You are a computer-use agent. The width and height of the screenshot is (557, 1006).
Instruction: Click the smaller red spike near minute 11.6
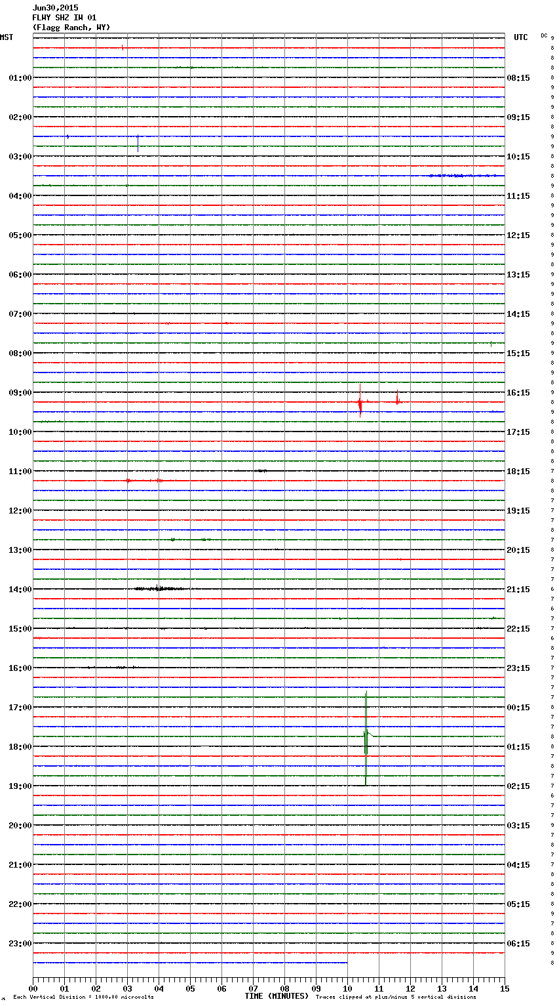click(x=397, y=398)
